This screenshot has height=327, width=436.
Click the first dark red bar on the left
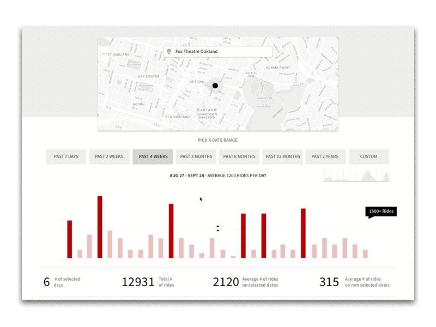tap(70, 239)
